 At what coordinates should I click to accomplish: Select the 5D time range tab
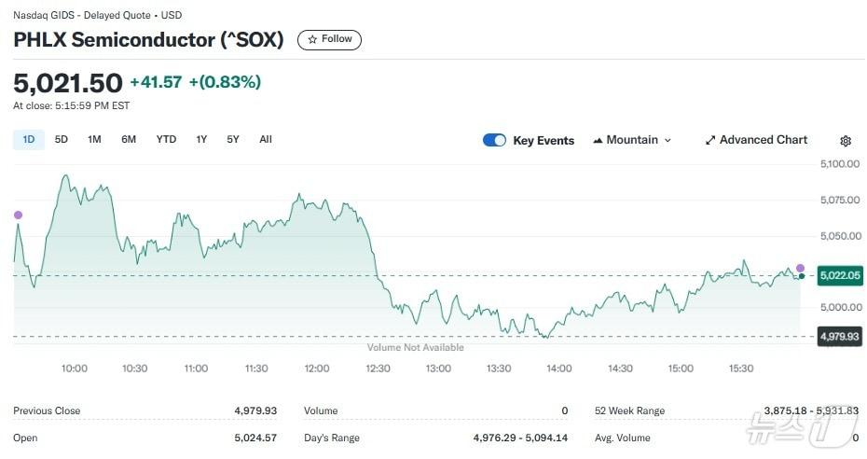[62, 140]
